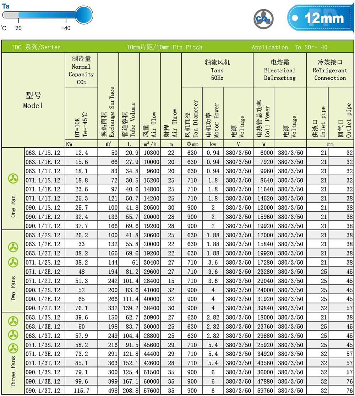Viewport: 355px width, 396px height.
Task: Click the lower fan icon in Two Fans group
Action: click(13, 263)
